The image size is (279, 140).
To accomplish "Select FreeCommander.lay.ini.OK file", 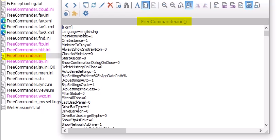I will coord(31,67).
